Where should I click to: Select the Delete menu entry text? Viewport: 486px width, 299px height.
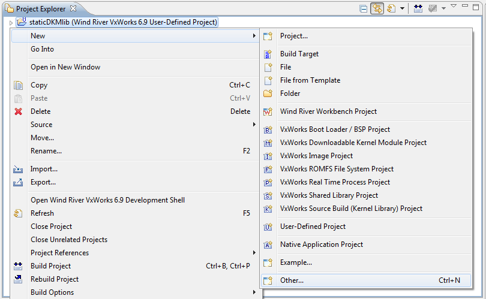tap(41, 111)
